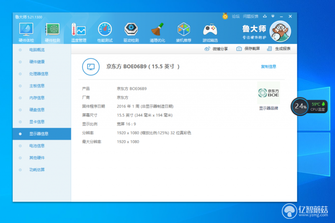Click the 问题反馈 feedback link
335x223 pixels.
[x=250, y=16]
